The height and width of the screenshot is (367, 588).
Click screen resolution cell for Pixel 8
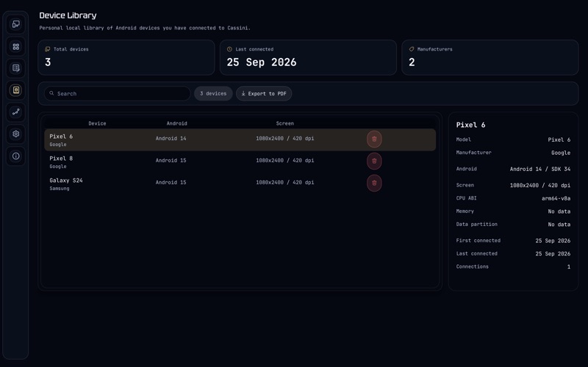click(x=285, y=160)
